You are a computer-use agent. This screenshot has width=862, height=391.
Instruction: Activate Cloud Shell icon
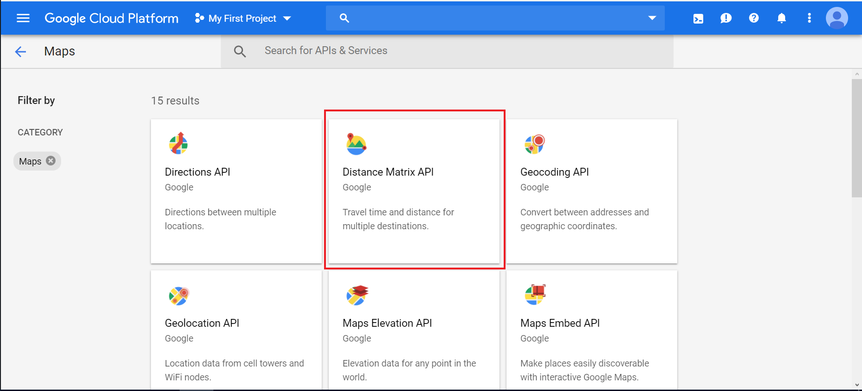click(698, 18)
